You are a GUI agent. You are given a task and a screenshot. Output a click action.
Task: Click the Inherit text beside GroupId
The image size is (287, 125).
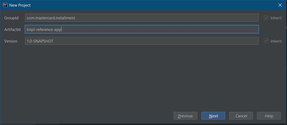pos(276,18)
